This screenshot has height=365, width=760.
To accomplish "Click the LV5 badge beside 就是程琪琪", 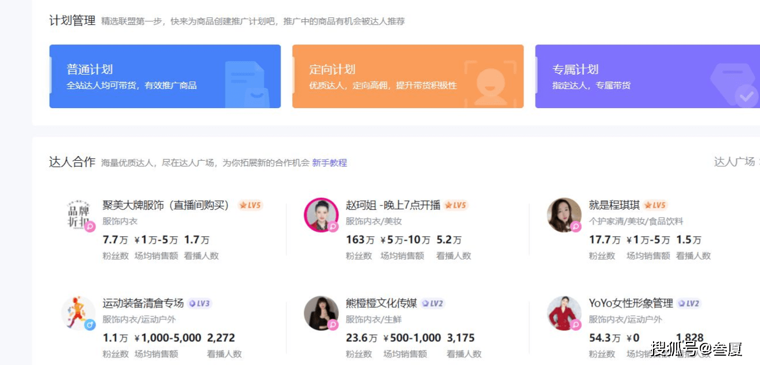I will pyautogui.click(x=656, y=205).
